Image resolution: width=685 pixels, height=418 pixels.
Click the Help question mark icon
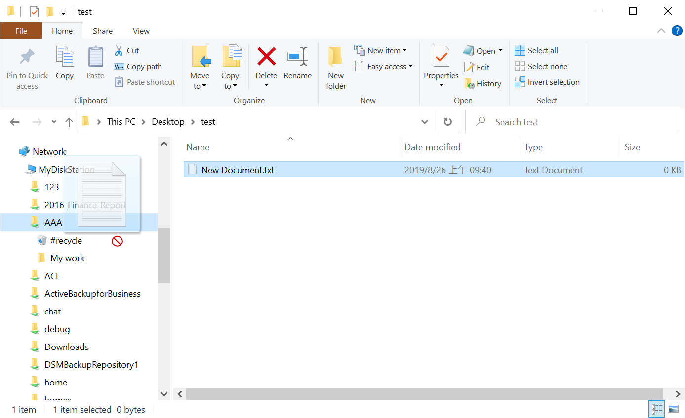(x=677, y=31)
